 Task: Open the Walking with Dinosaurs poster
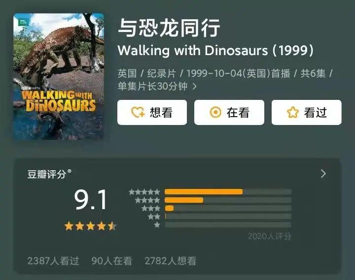coord(59,76)
